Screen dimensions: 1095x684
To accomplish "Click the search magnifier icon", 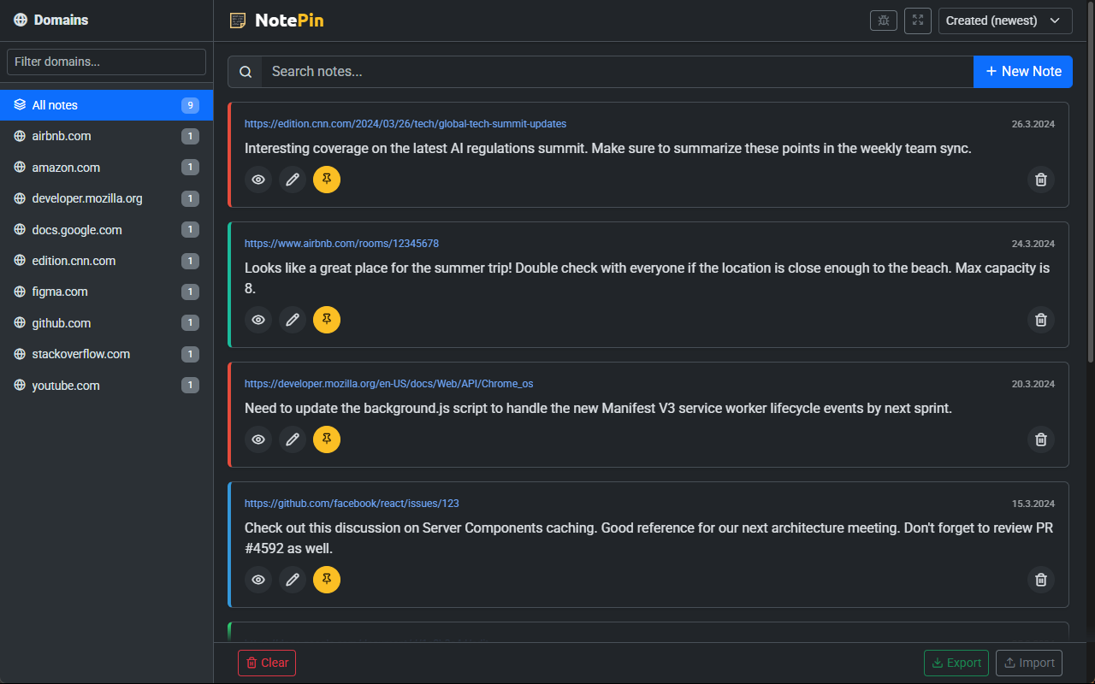I will [x=245, y=71].
